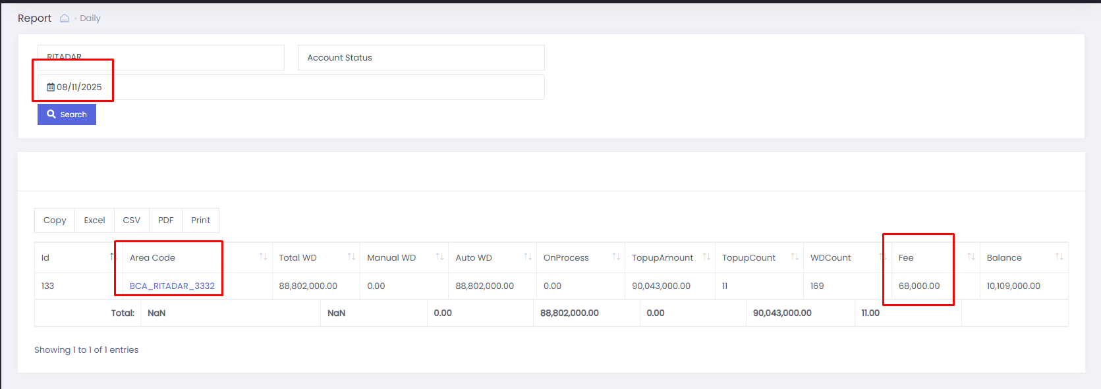The width and height of the screenshot is (1101, 389).
Task: Export the table as CSV
Action: pyautogui.click(x=131, y=220)
